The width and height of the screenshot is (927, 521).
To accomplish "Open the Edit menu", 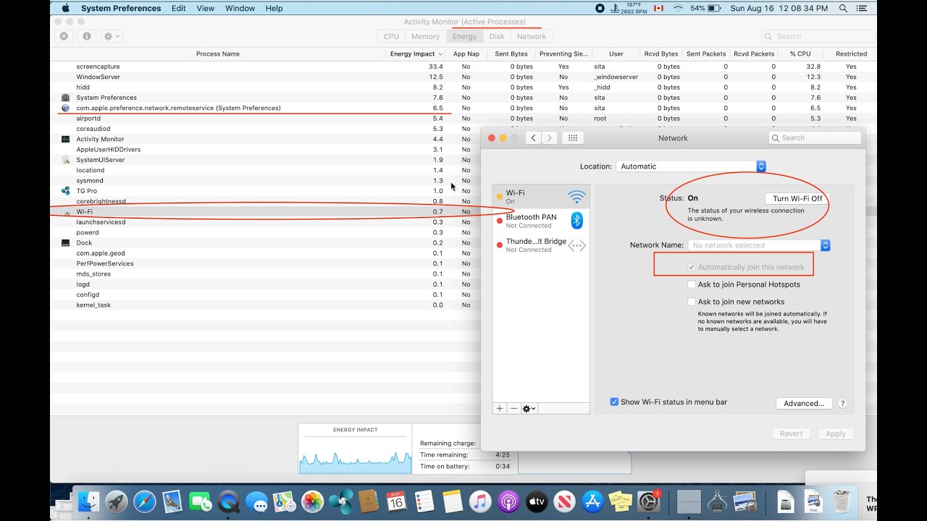I will [x=179, y=9].
